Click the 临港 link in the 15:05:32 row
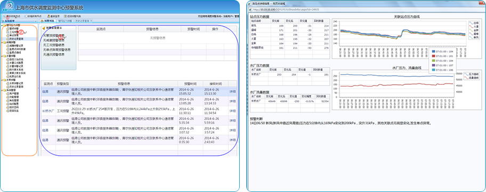 (x=45, y=92)
